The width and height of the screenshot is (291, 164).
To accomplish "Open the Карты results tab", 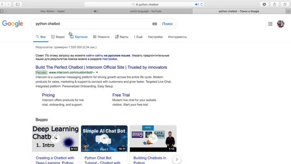I will tap(122, 37).
